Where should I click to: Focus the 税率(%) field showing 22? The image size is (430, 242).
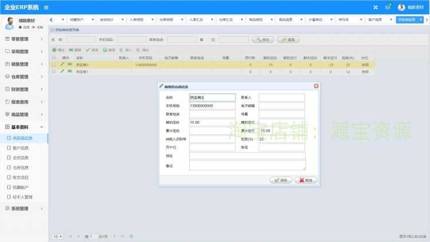click(282, 139)
